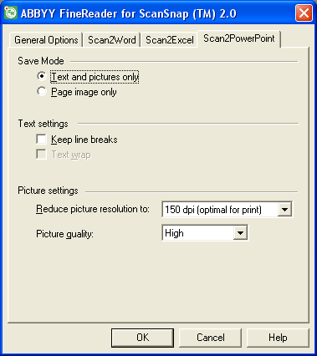Screen dimensions: 317x356
Task: Close the FineReader options dialog
Action: (x=304, y=13)
